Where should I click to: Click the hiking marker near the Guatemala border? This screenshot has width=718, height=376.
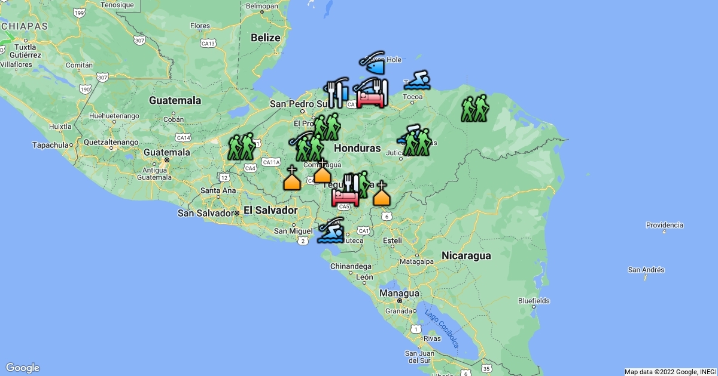(241, 147)
